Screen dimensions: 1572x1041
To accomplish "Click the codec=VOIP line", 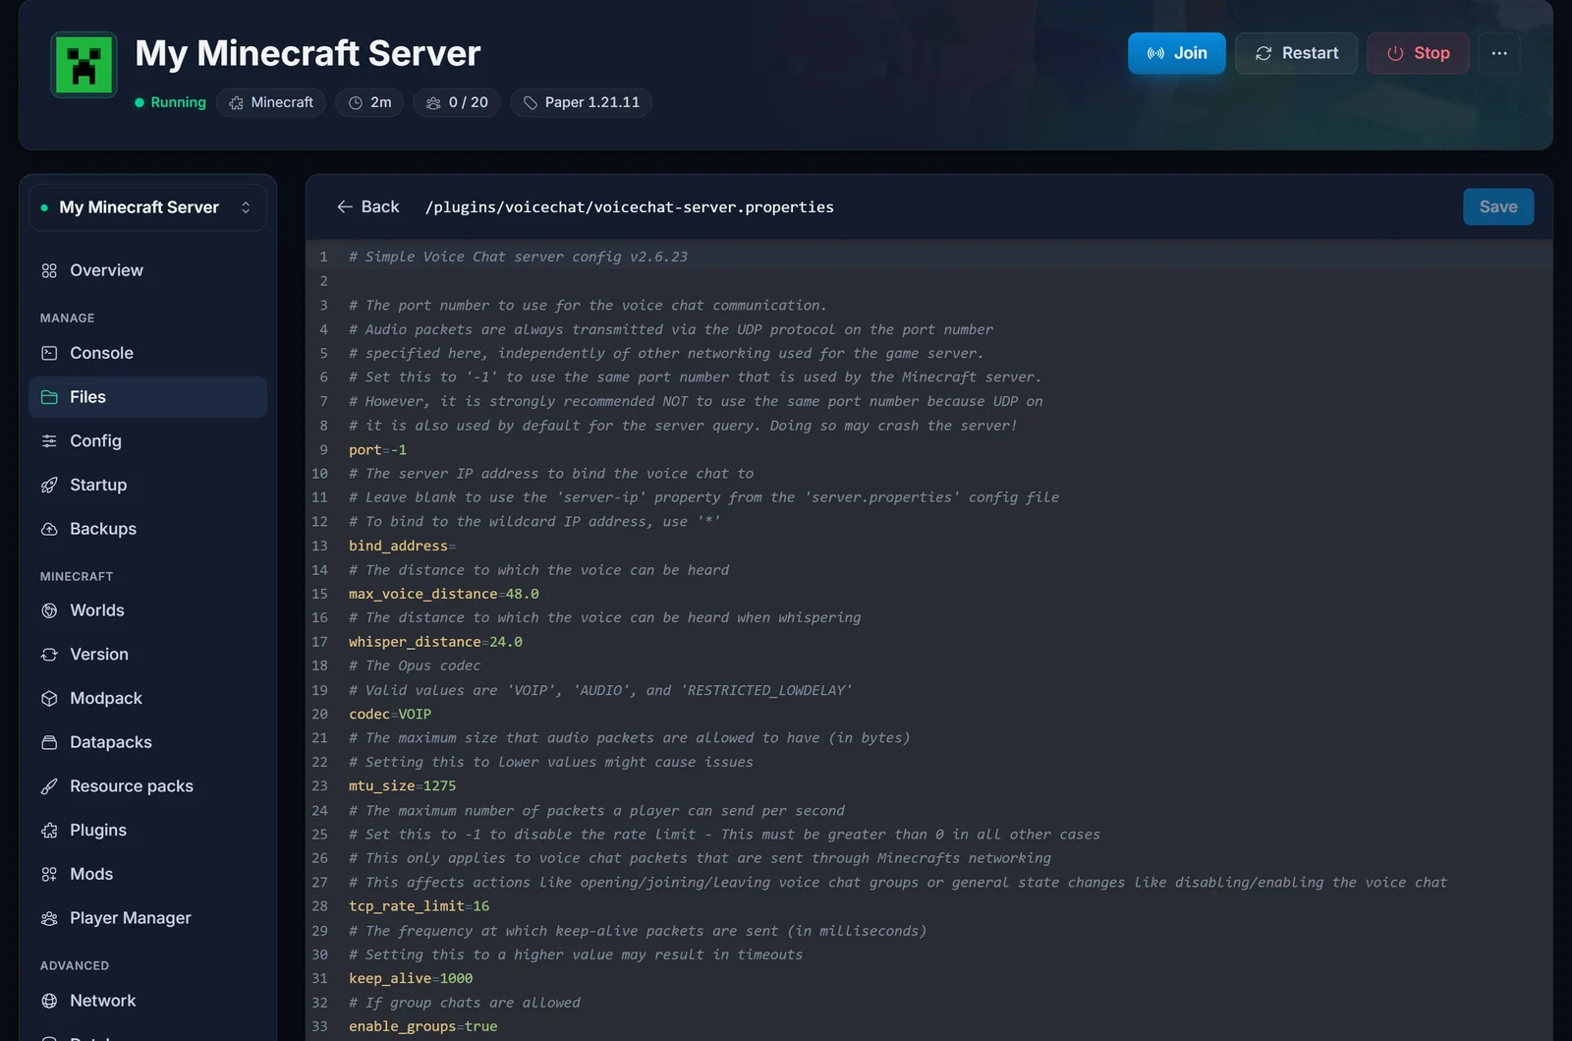I will pyautogui.click(x=389, y=714).
